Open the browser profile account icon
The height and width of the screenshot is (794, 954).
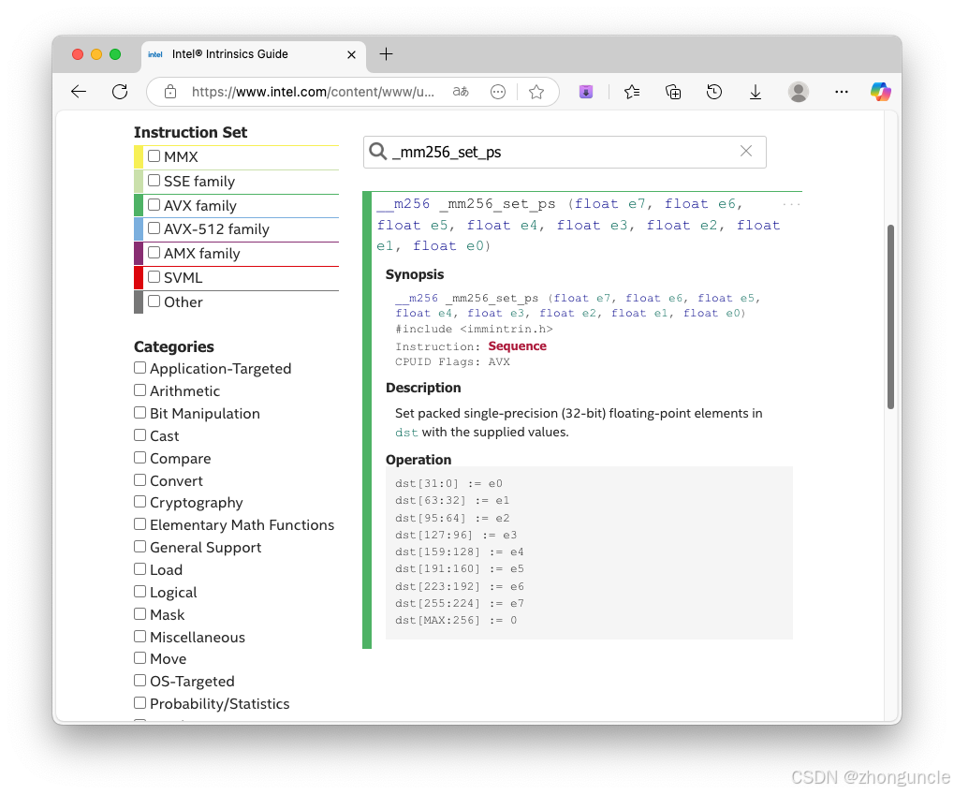click(x=797, y=92)
